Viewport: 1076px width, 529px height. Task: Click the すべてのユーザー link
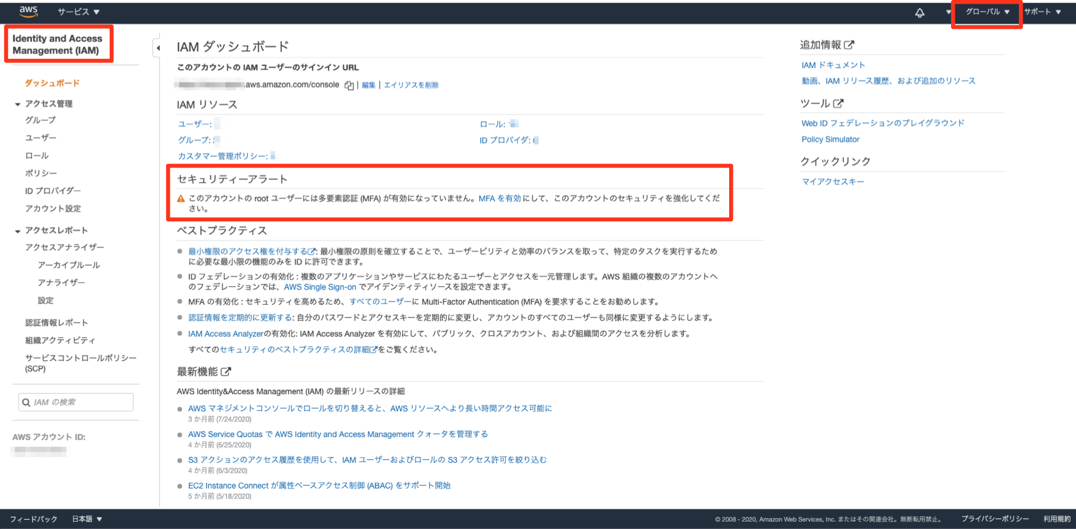point(381,302)
